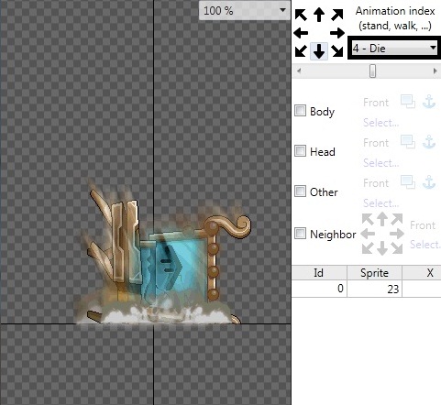Click the Sprite column header
The width and height of the screenshot is (441, 405).
tap(374, 272)
